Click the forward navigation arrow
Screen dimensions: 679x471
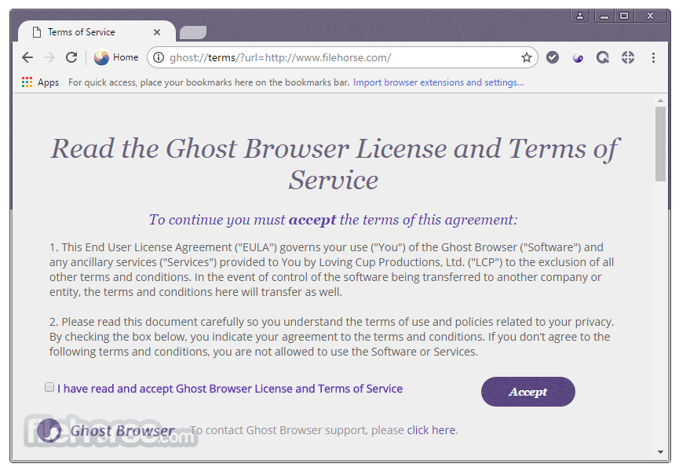coord(49,57)
